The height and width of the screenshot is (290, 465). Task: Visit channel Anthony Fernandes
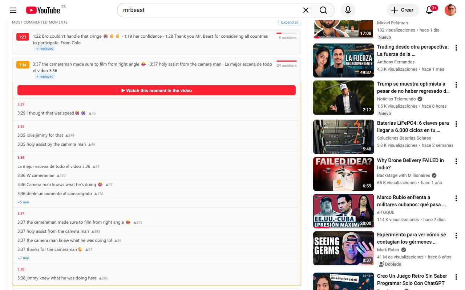click(x=396, y=62)
